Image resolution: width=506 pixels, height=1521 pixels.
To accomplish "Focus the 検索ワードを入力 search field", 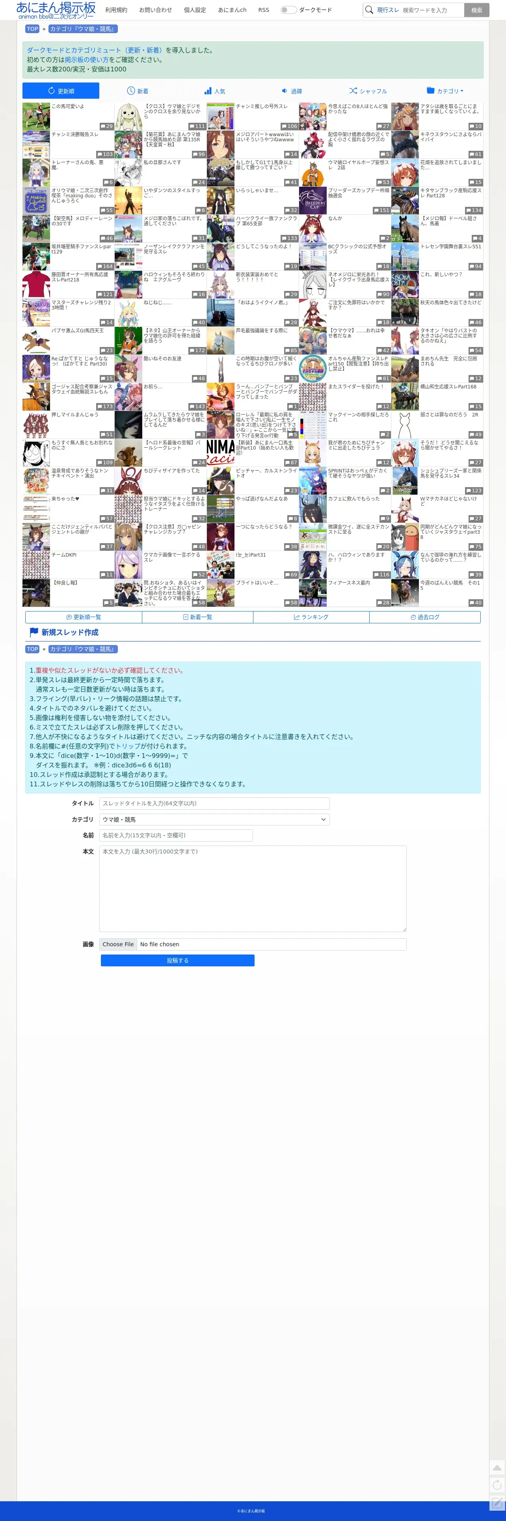I will pos(432,10).
